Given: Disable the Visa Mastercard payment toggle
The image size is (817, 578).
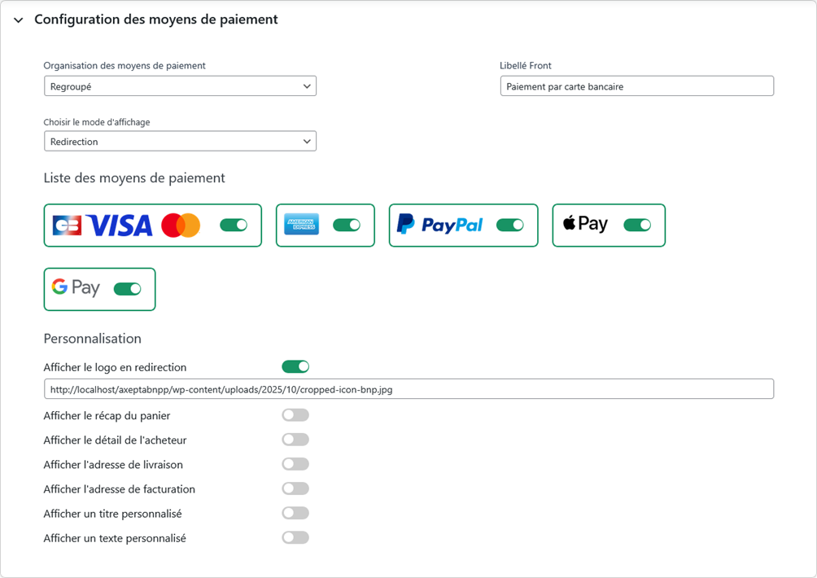Looking at the screenshot, I should point(234,226).
